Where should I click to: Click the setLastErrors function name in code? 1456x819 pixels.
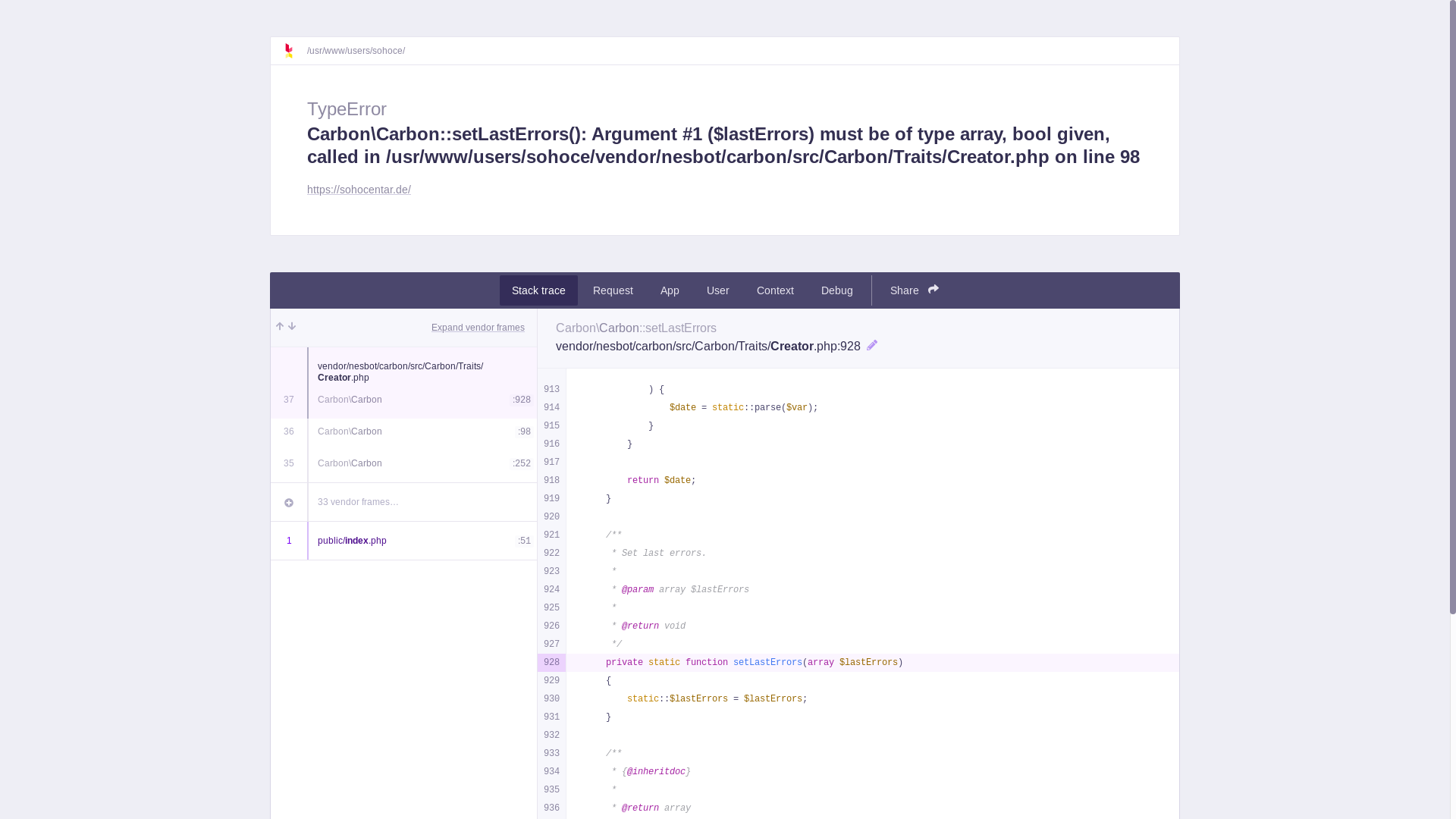(x=767, y=663)
